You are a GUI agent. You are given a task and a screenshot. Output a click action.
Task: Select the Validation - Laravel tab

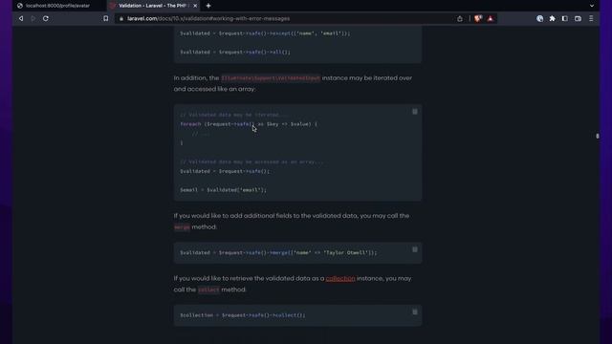(153, 6)
